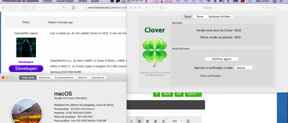288x123 pixels.
Task: Click 'Versão 10.14 beta (18A293u)' text
Action: (x=71, y=98)
